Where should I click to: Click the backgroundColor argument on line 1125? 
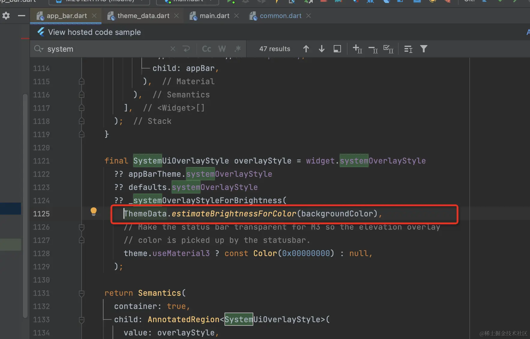[337, 214]
